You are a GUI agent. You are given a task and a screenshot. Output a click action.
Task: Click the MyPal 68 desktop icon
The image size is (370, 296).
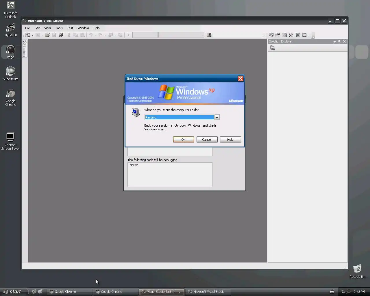tap(10, 30)
